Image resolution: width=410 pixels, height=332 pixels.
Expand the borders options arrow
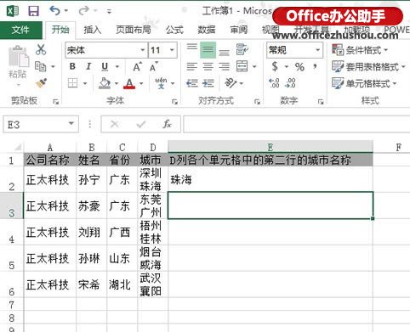point(85,83)
